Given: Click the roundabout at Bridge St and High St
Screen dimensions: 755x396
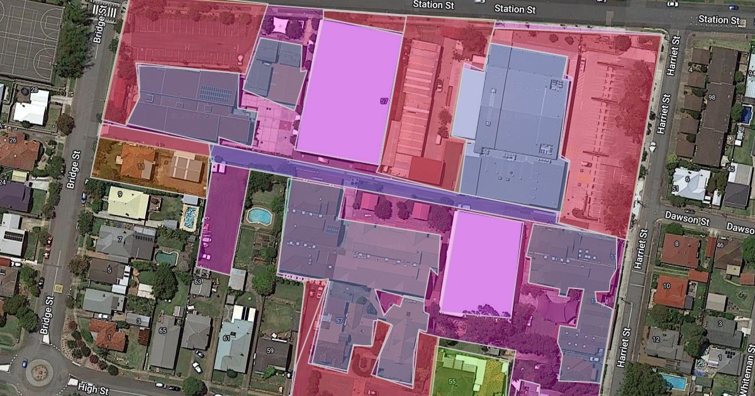Looking at the screenshot, I should coord(40,372).
